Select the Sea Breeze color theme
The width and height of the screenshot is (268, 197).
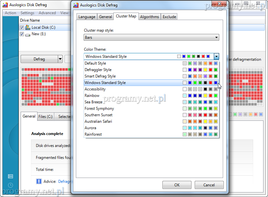point(94,102)
